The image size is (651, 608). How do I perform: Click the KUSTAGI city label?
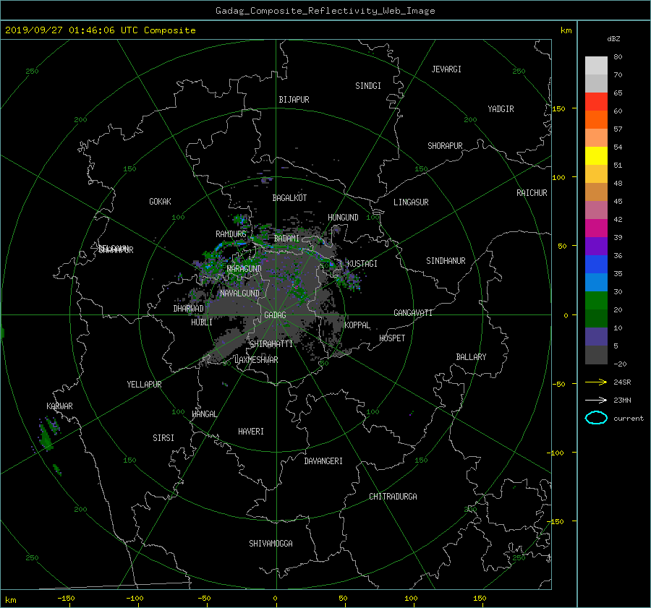(362, 264)
